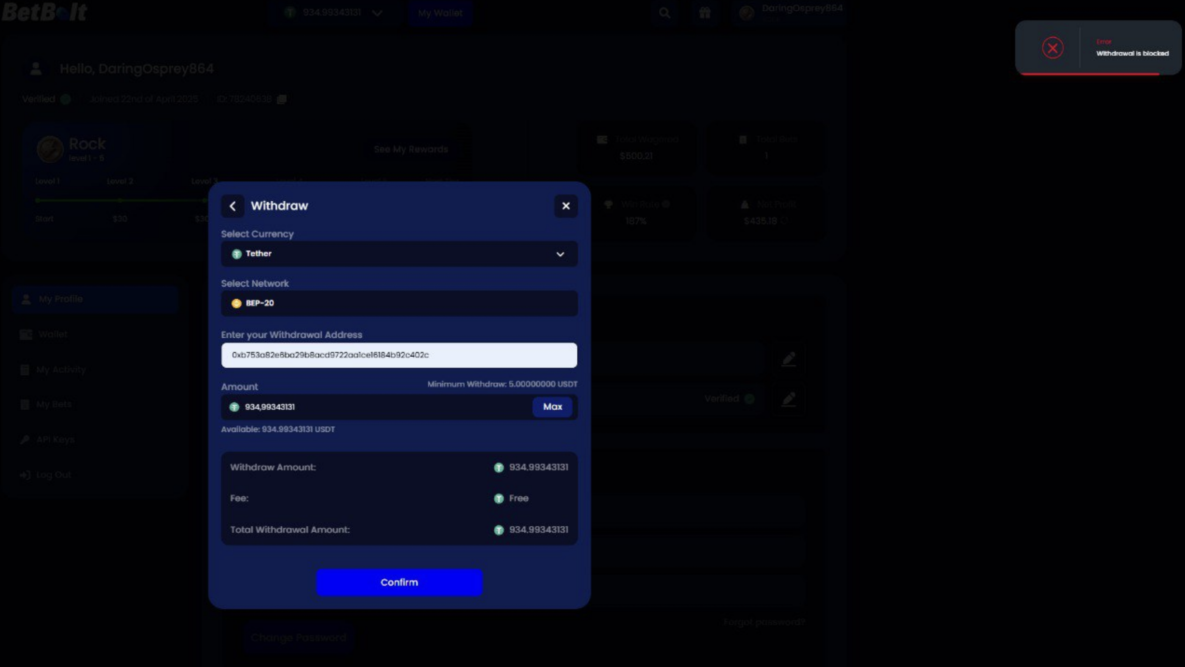Click the level progress bar
1185x667 pixels.
click(x=122, y=200)
